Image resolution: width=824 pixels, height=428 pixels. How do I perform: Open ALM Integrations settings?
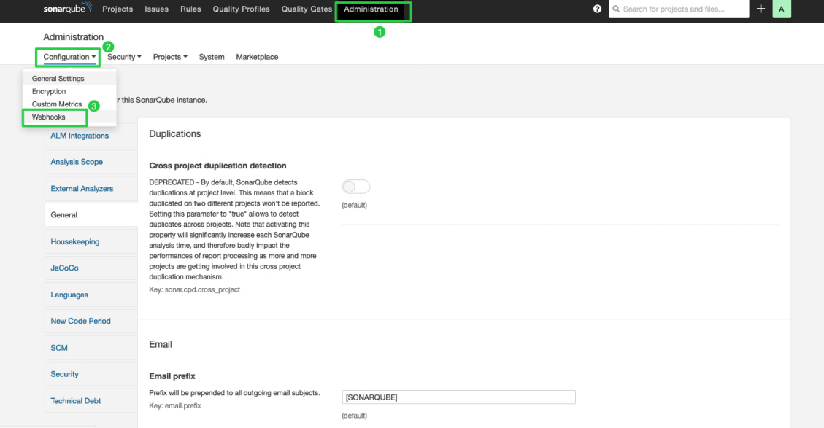[x=79, y=135]
